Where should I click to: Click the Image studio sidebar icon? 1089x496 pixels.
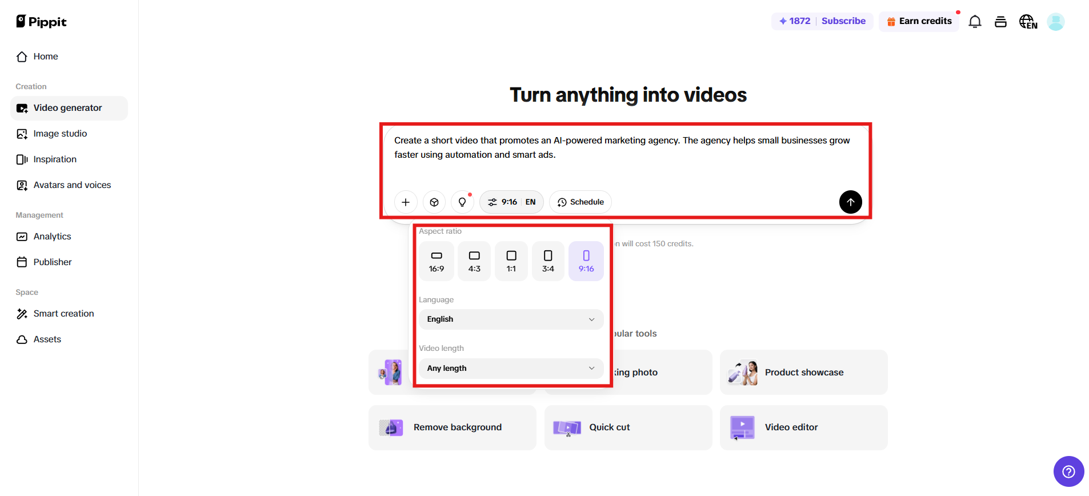click(22, 134)
